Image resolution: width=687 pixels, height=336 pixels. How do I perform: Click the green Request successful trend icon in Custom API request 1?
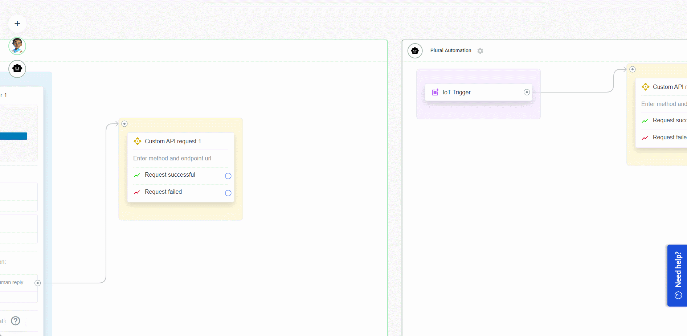click(x=137, y=175)
